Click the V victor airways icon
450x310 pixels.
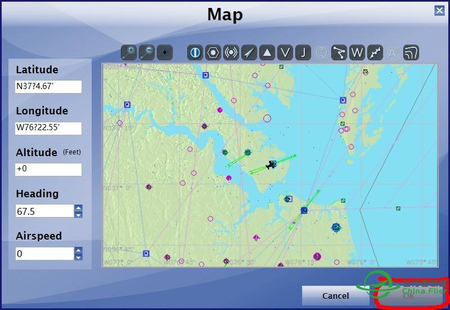pyautogui.click(x=285, y=53)
